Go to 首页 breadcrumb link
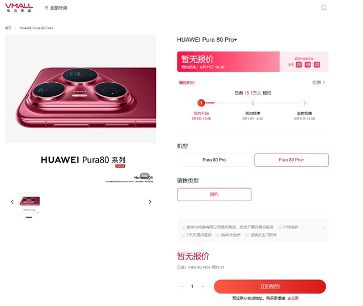 pos(8,28)
